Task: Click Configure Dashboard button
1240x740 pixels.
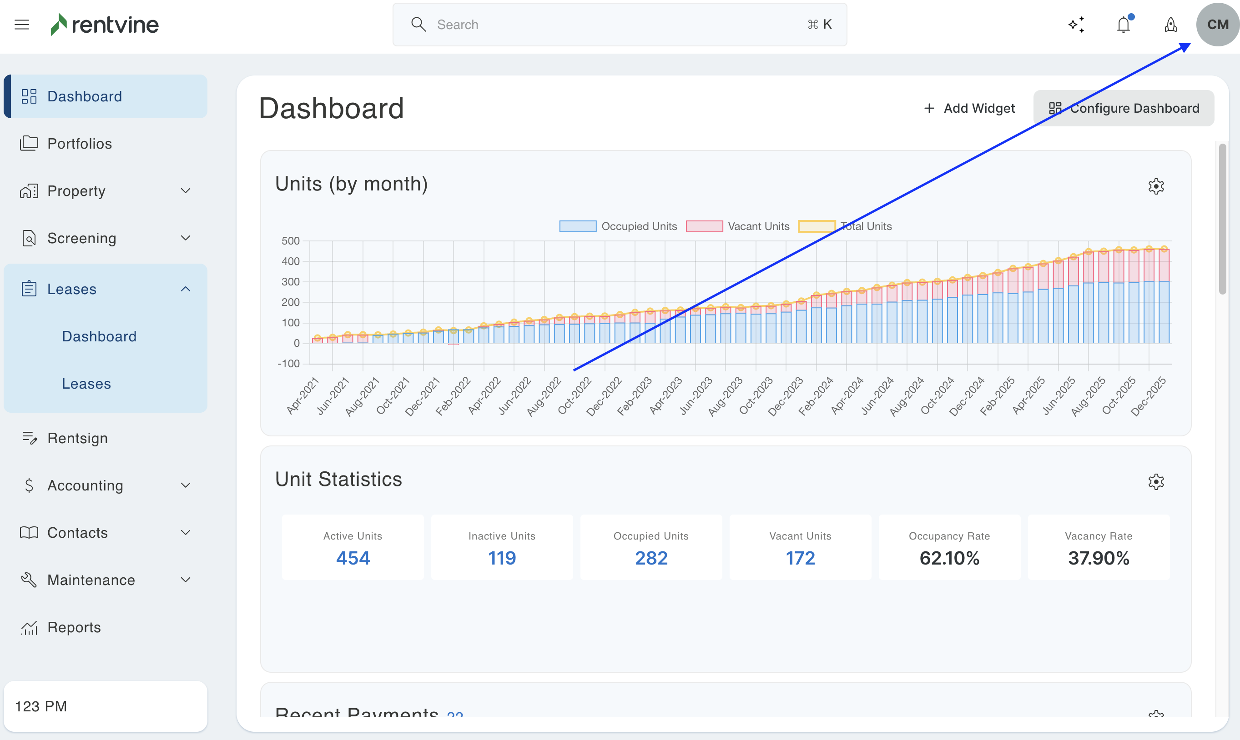Action: pyautogui.click(x=1124, y=108)
